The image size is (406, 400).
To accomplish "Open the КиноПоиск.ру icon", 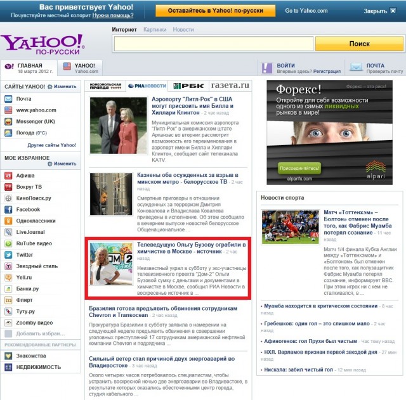I will (8, 198).
